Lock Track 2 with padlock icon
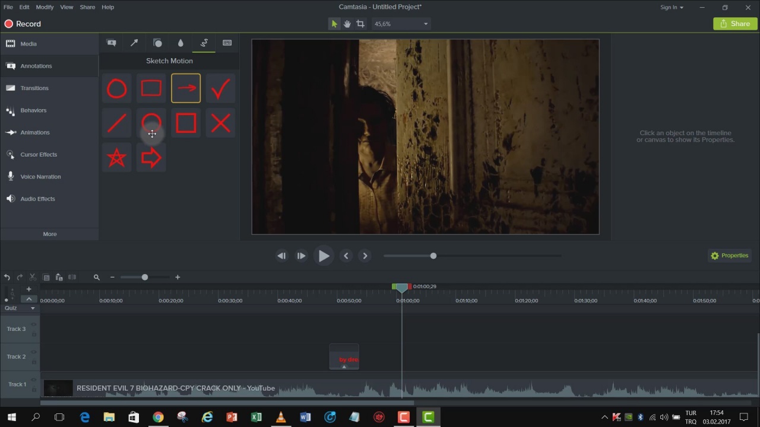This screenshot has height=427, width=760. tap(34, 362)
